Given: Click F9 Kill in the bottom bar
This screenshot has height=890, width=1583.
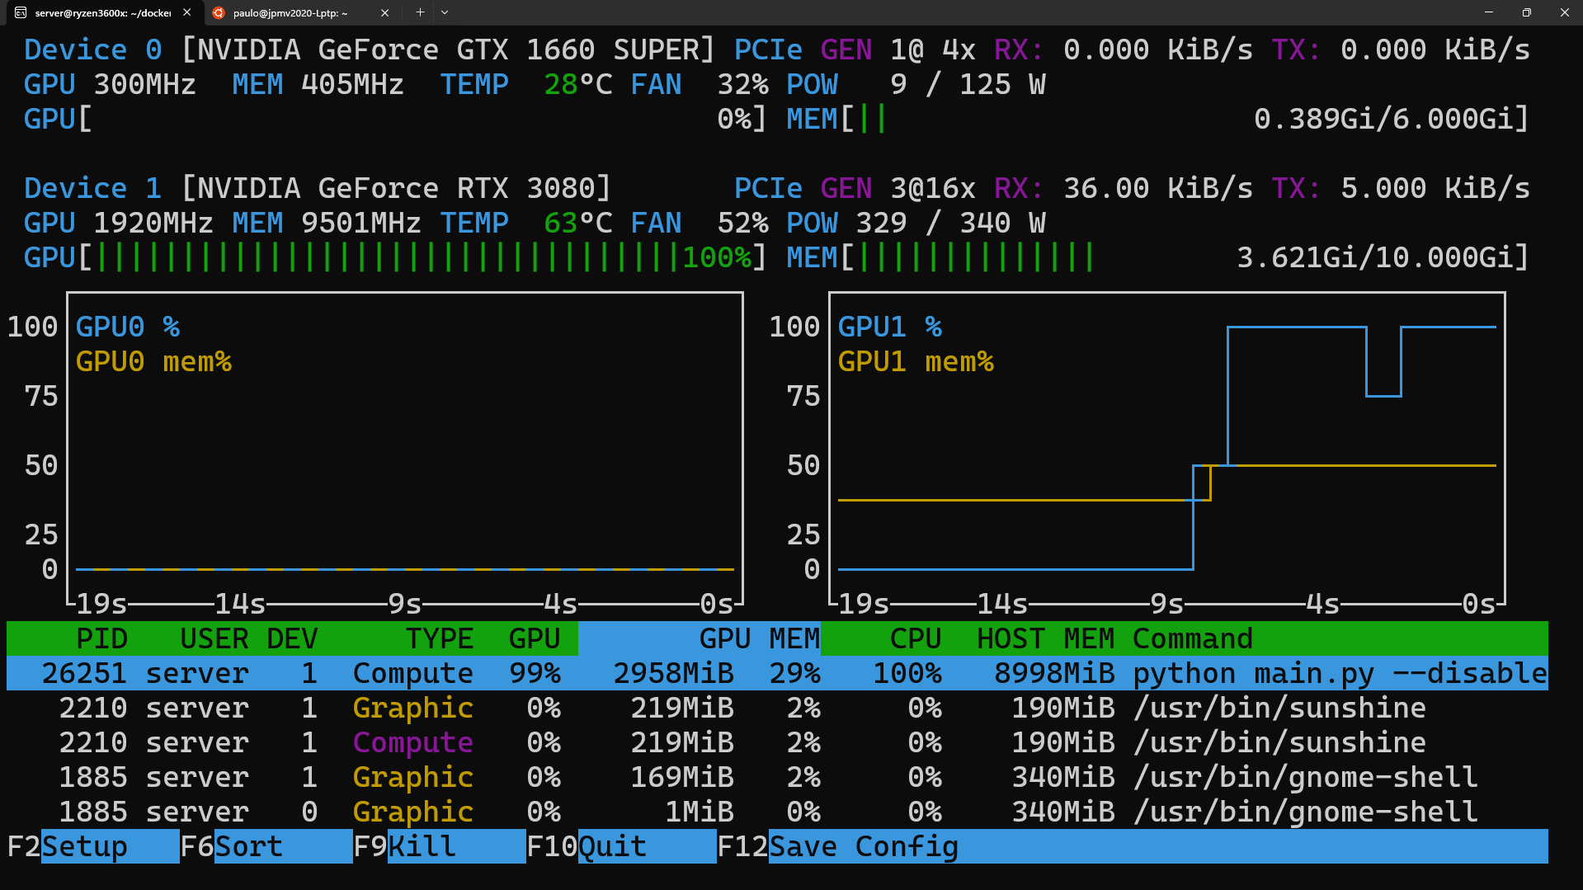Looking at the screenshot, I should point(422,846).
